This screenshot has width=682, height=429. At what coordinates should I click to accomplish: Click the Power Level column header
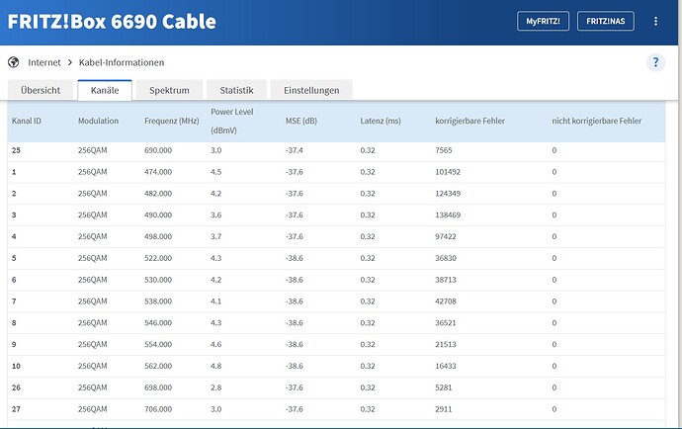232,121
